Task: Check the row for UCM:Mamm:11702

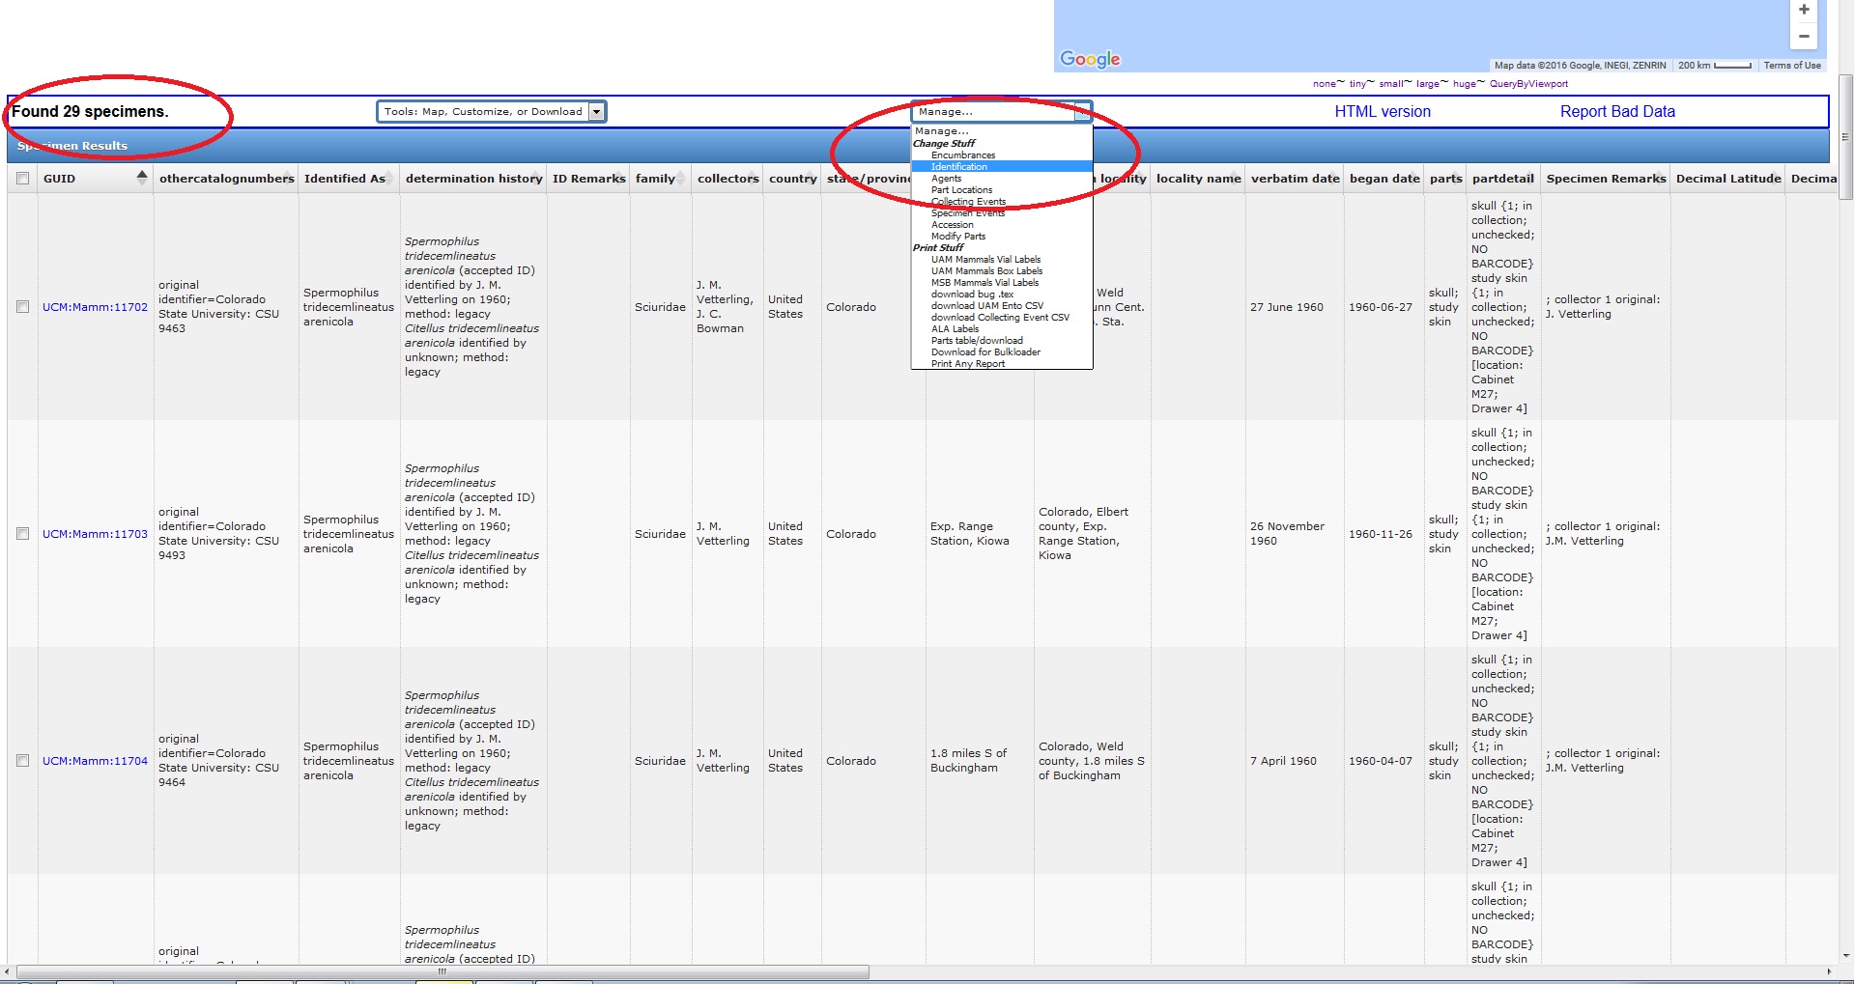Action: [22, 307]
